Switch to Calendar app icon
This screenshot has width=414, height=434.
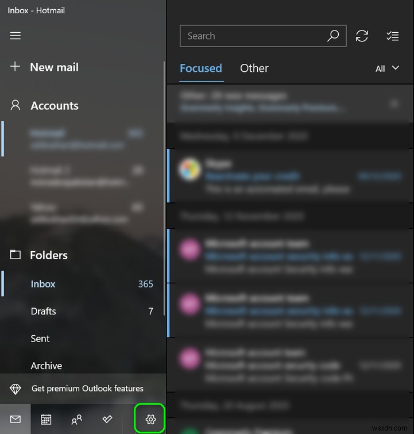pos(46,419)
